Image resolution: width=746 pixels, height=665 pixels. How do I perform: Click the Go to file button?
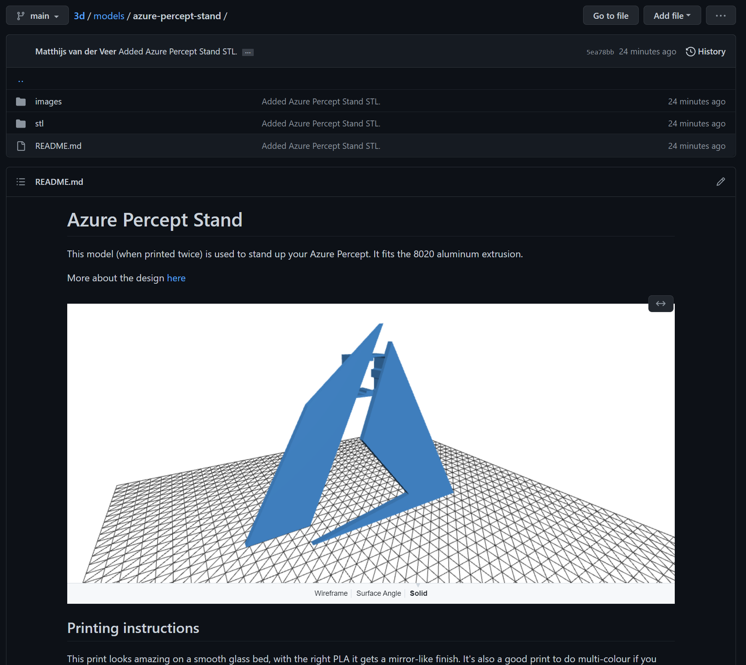pos(610,15)
